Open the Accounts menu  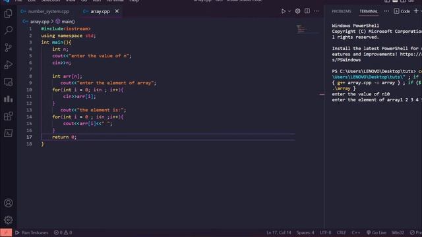pos(9,203)
